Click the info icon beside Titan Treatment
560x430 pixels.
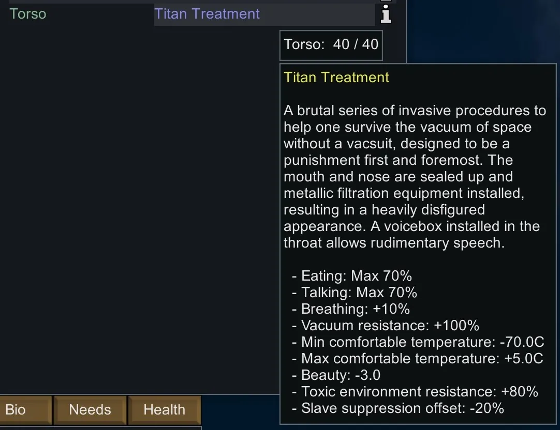tap(386, 14)
